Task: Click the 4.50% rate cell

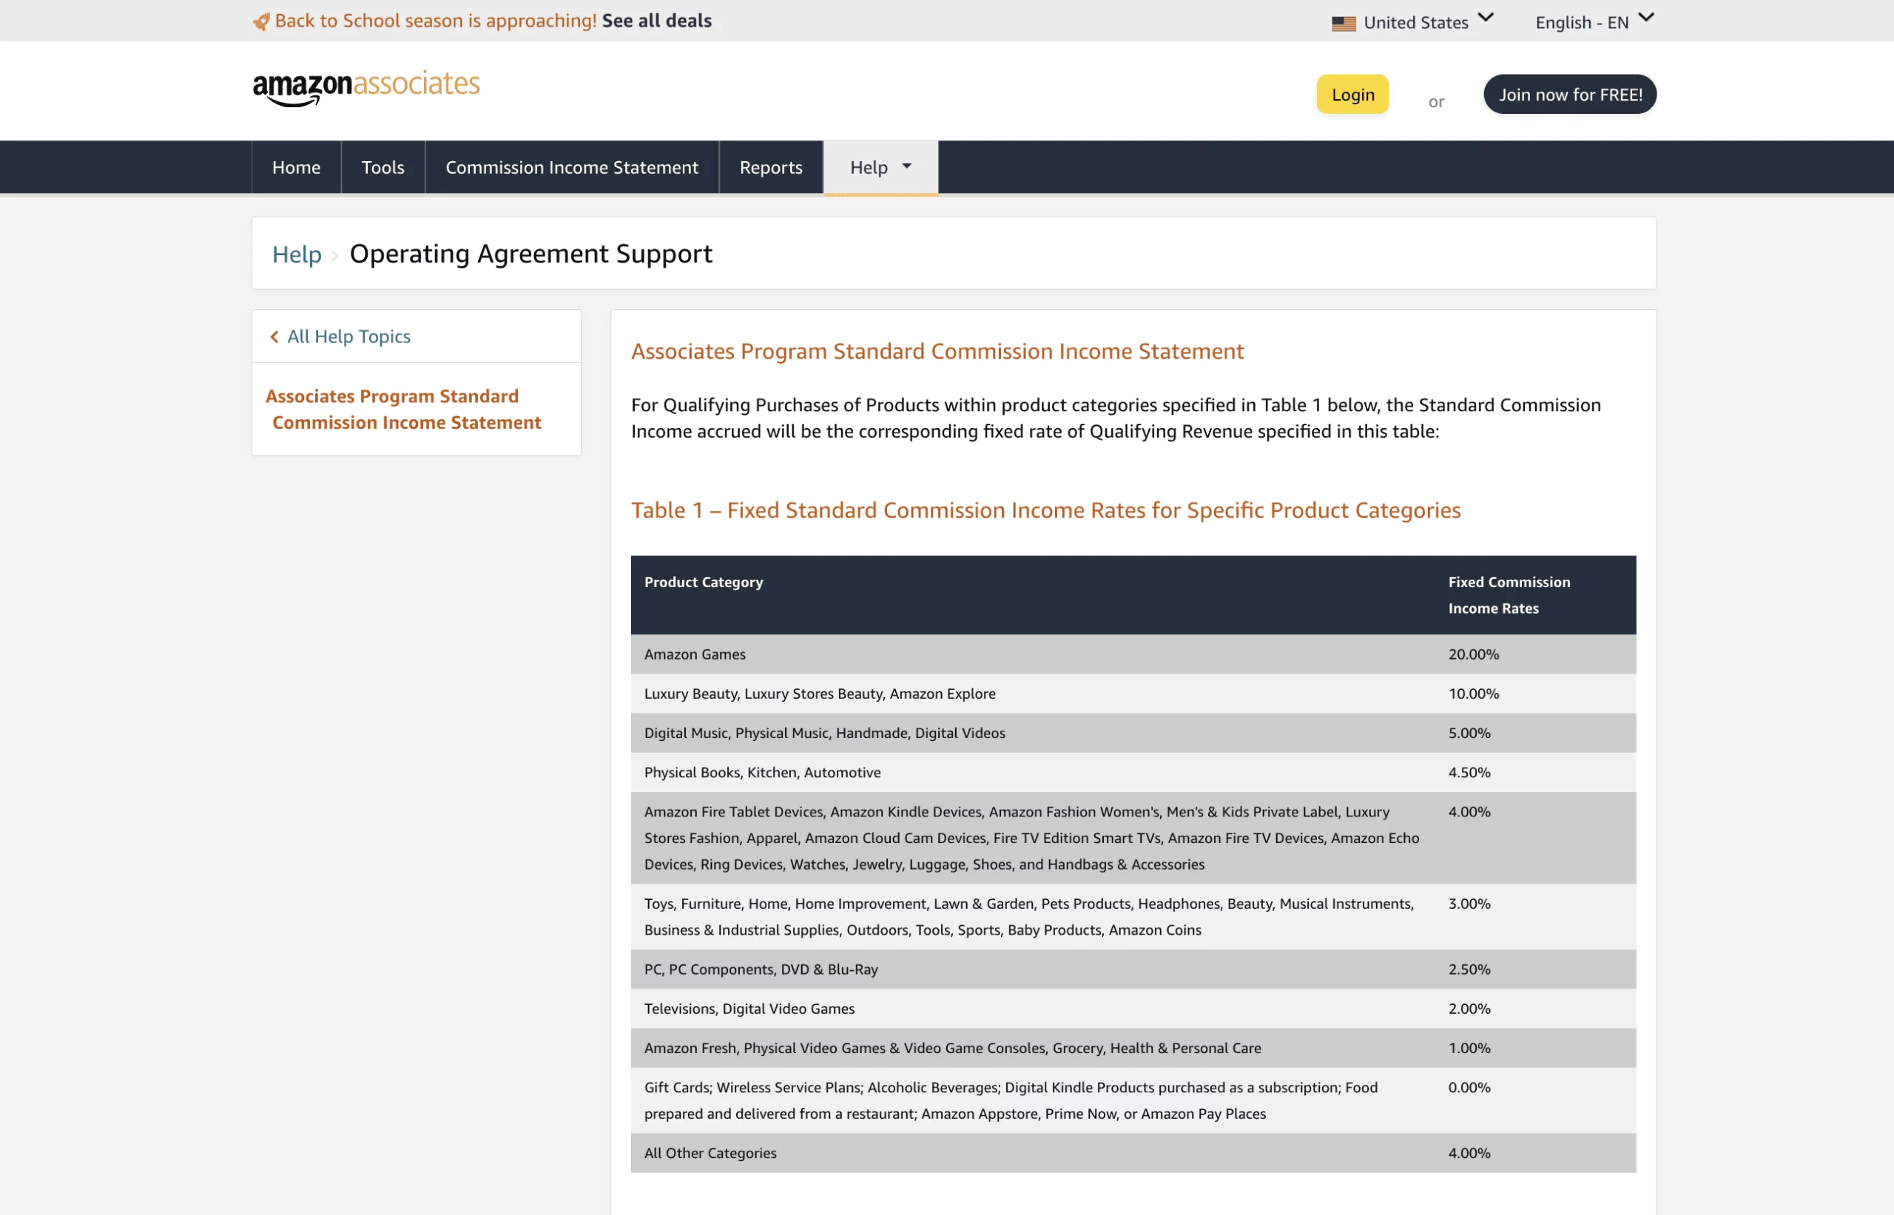Action: click(x=1469, y=772)
